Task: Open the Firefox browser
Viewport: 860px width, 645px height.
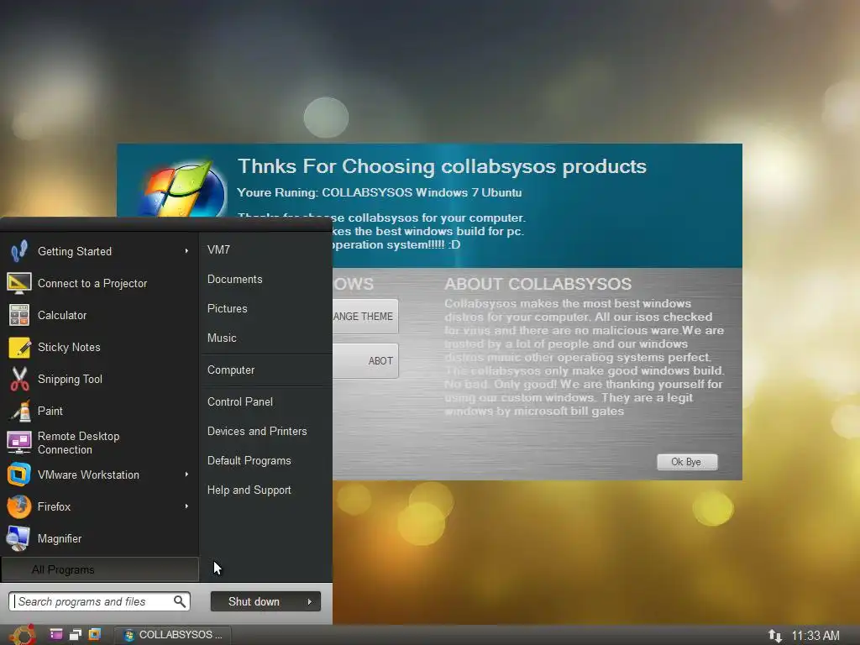Action: [x=99, y=506]
